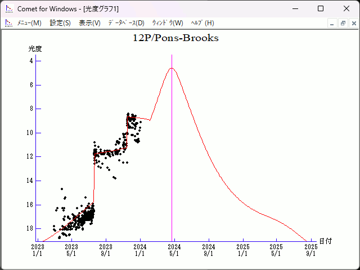Image resolution: width=360 pixels, height=270 pixels.
Task: Click the 2024 5/1 date axis label
Action: pos(174,250)
